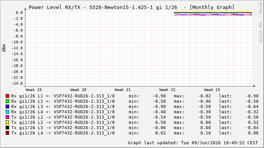264x148 pixels.
Task: Click the 'Tx gi1/26 L4 -> VSP7432-RUD26-2.313_1/8' label
Action: (x=63, y=133)
